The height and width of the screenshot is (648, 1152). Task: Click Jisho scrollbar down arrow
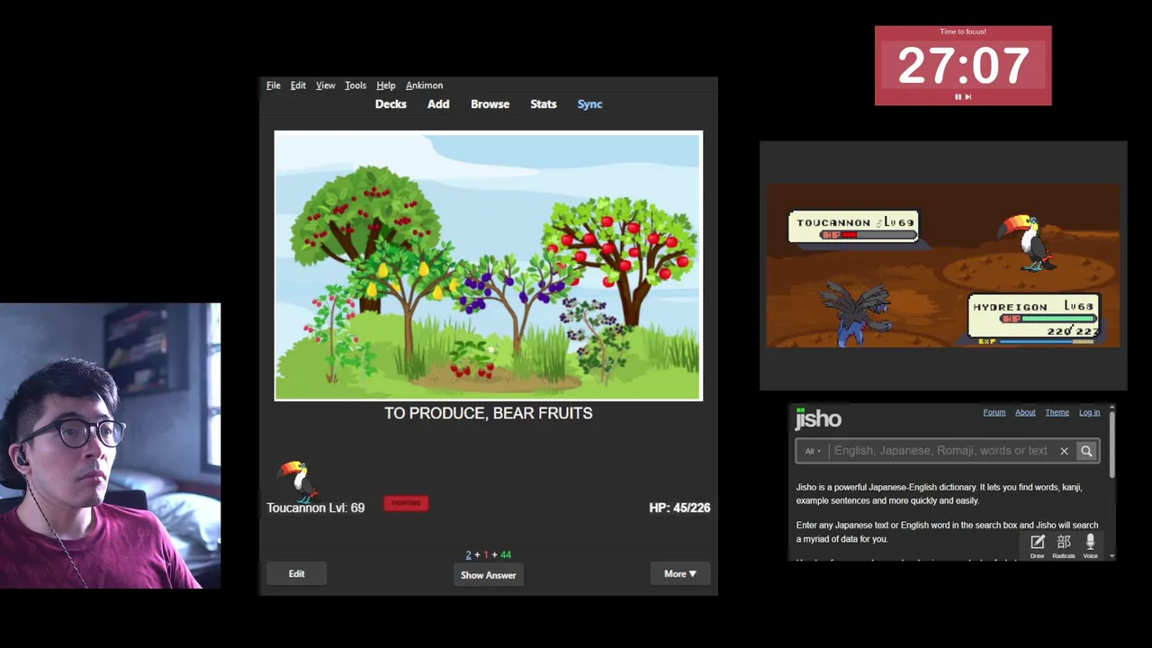(x=1112, y=556)
